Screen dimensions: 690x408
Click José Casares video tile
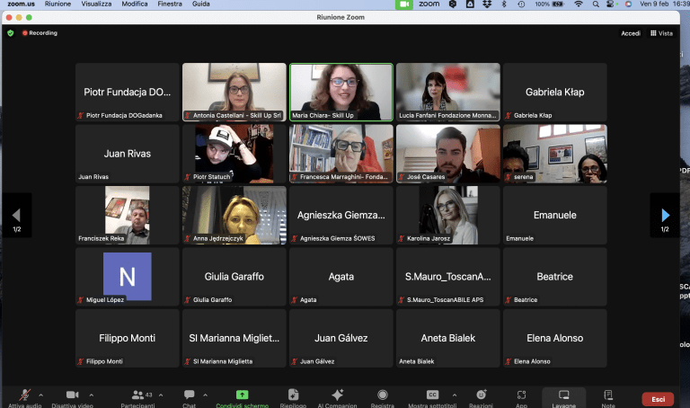coord(448,154)
